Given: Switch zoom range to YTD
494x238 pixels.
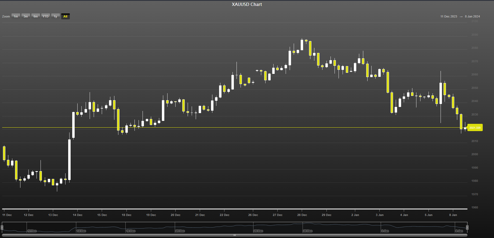Looking at the screenshot, I should pyautogui.click(x=46, y=16).
